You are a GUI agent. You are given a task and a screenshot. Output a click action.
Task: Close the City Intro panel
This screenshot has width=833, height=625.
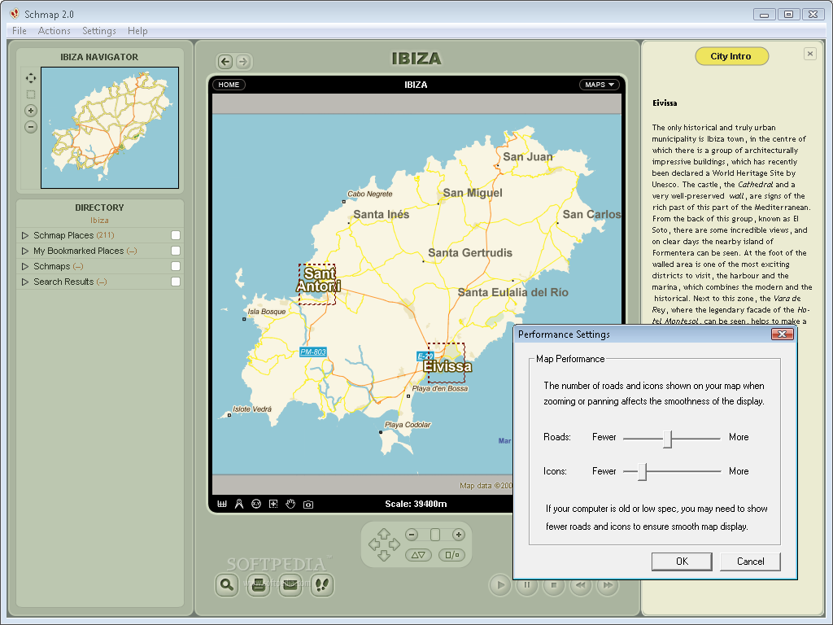click(809, 54)
